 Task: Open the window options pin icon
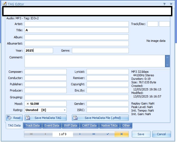click(164, 4)
